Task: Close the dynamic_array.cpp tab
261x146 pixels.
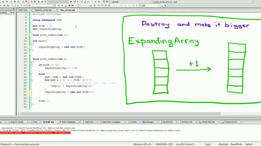Action: pyautogui.click(x=57, y=10)
